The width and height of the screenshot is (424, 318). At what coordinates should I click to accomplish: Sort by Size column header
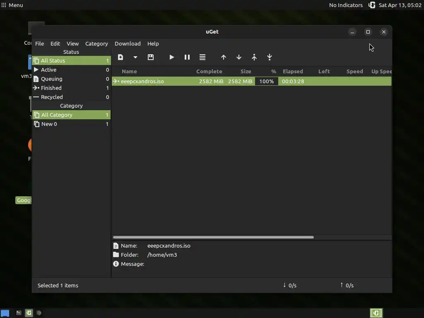[x=246, y=71]
